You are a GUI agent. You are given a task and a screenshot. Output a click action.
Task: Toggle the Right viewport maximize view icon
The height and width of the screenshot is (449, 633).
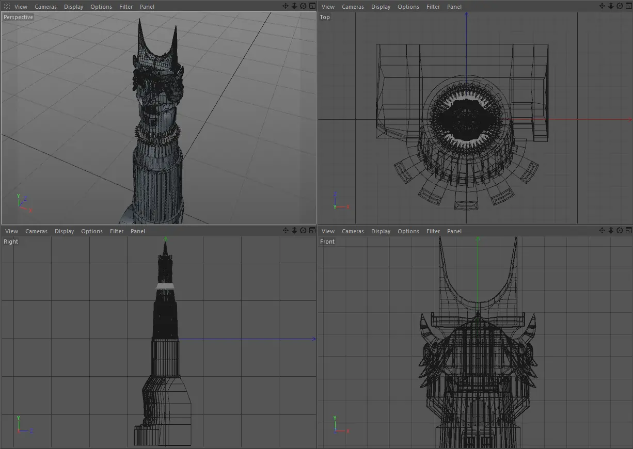[x=312, y=231]
